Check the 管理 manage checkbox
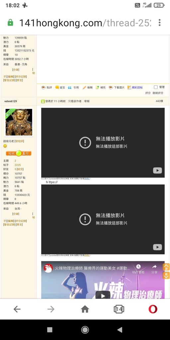The height and width of the screenshot is (340, 170). (x=156, y=87)
